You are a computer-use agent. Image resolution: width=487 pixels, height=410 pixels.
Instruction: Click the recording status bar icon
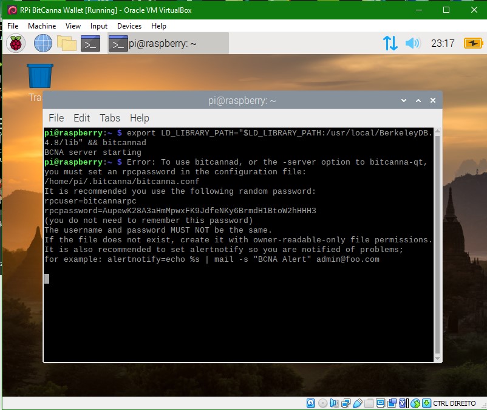pos(392,403)
